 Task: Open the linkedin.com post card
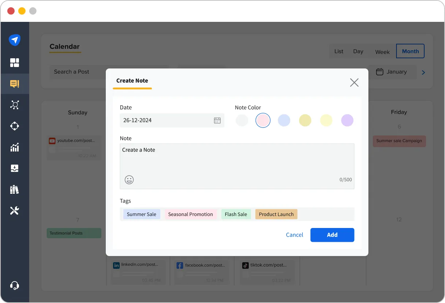point(139,272)
